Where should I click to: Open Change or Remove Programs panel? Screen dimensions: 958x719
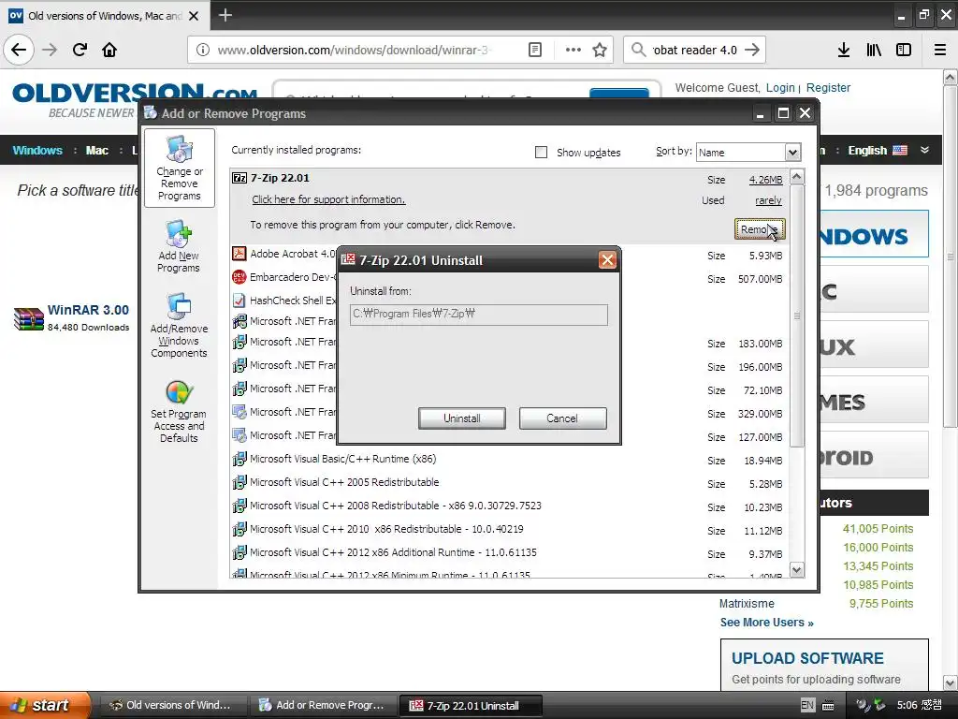coord(179,169)
